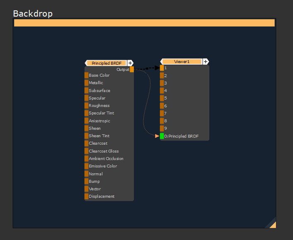Image resolution: width=293 pixels, height=240 pixels.
Task: Click the left arrow on Principled BRDF header
Action: point(86,63)
